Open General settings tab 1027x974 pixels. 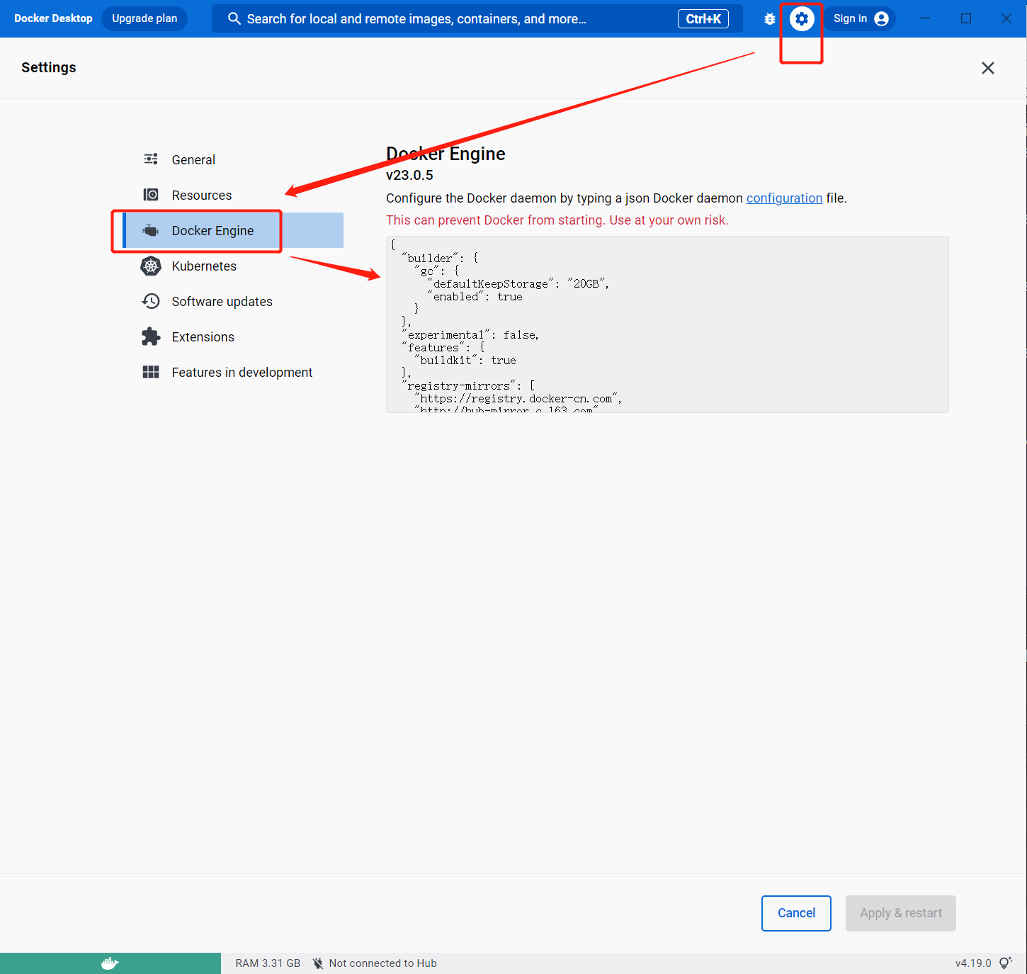pyautogui.click(x=234, y=159)
